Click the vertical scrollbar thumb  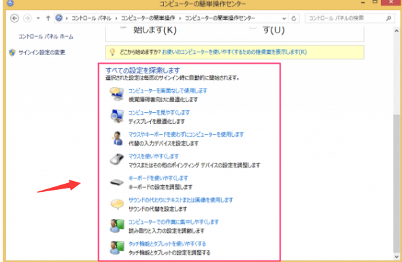(397, 184)
